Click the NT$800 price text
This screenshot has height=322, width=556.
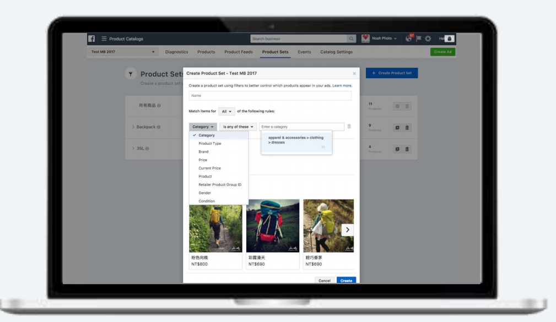[199, 264]
